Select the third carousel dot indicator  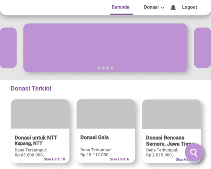click(108, 68)
